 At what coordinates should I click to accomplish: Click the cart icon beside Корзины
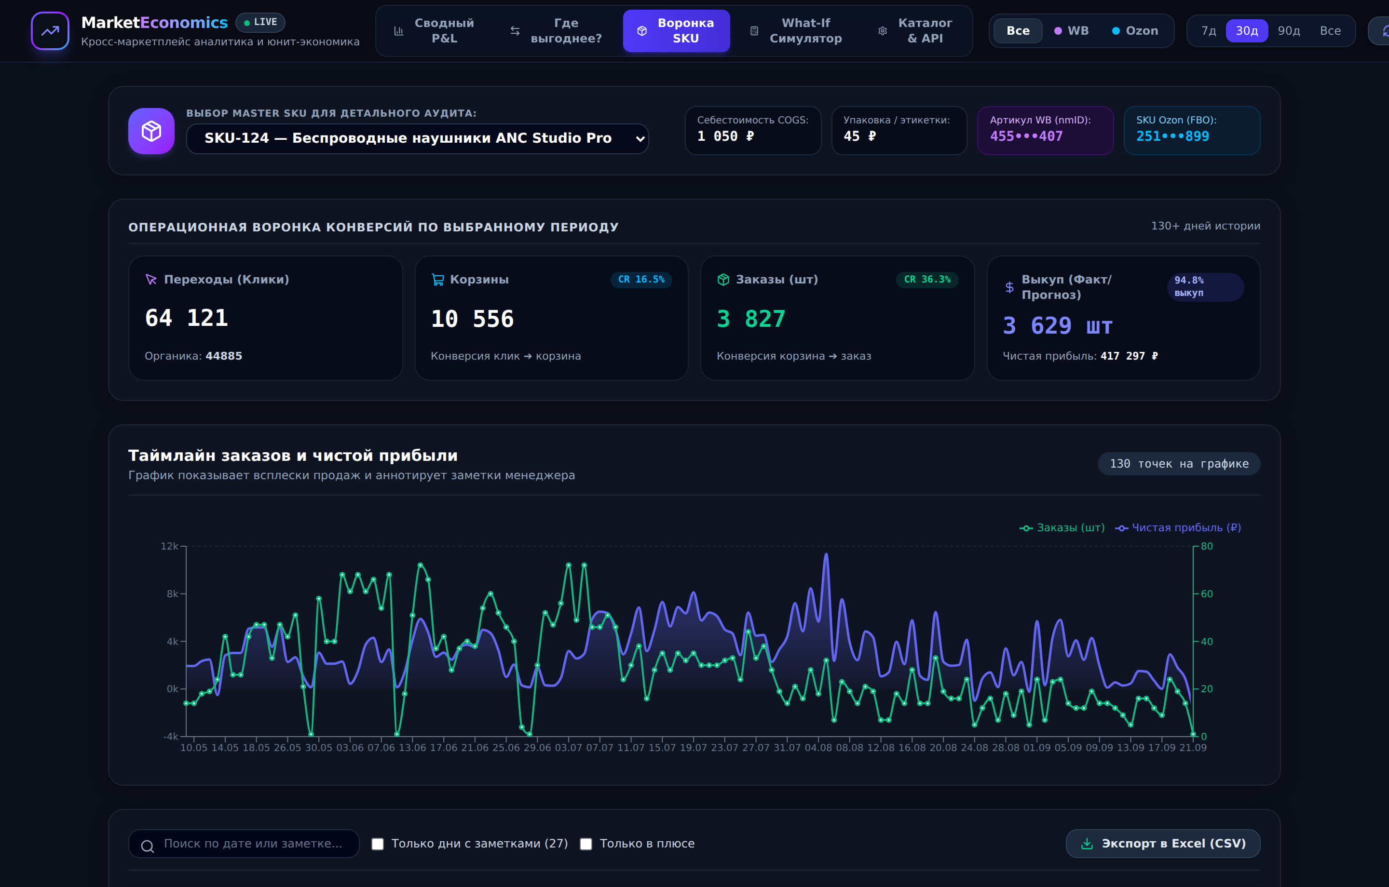point(438,280)
